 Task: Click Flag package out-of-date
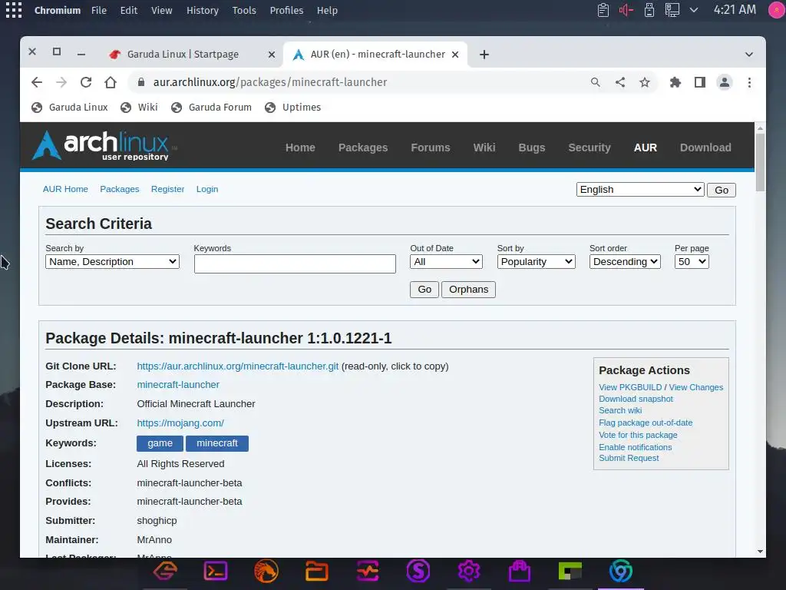[646, 423]
